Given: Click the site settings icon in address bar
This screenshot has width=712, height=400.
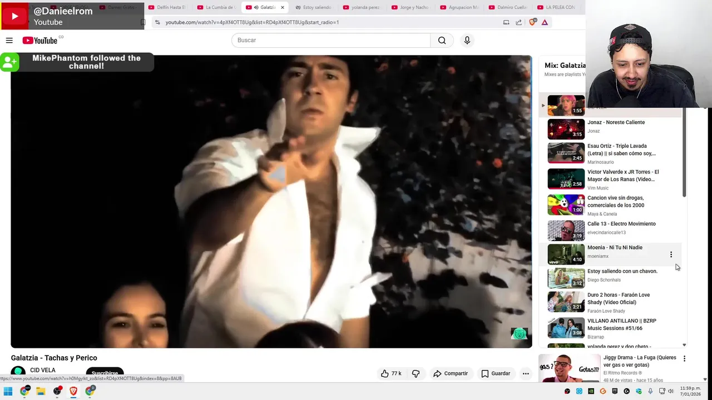Looking at the screenshot, I should 157,22.
